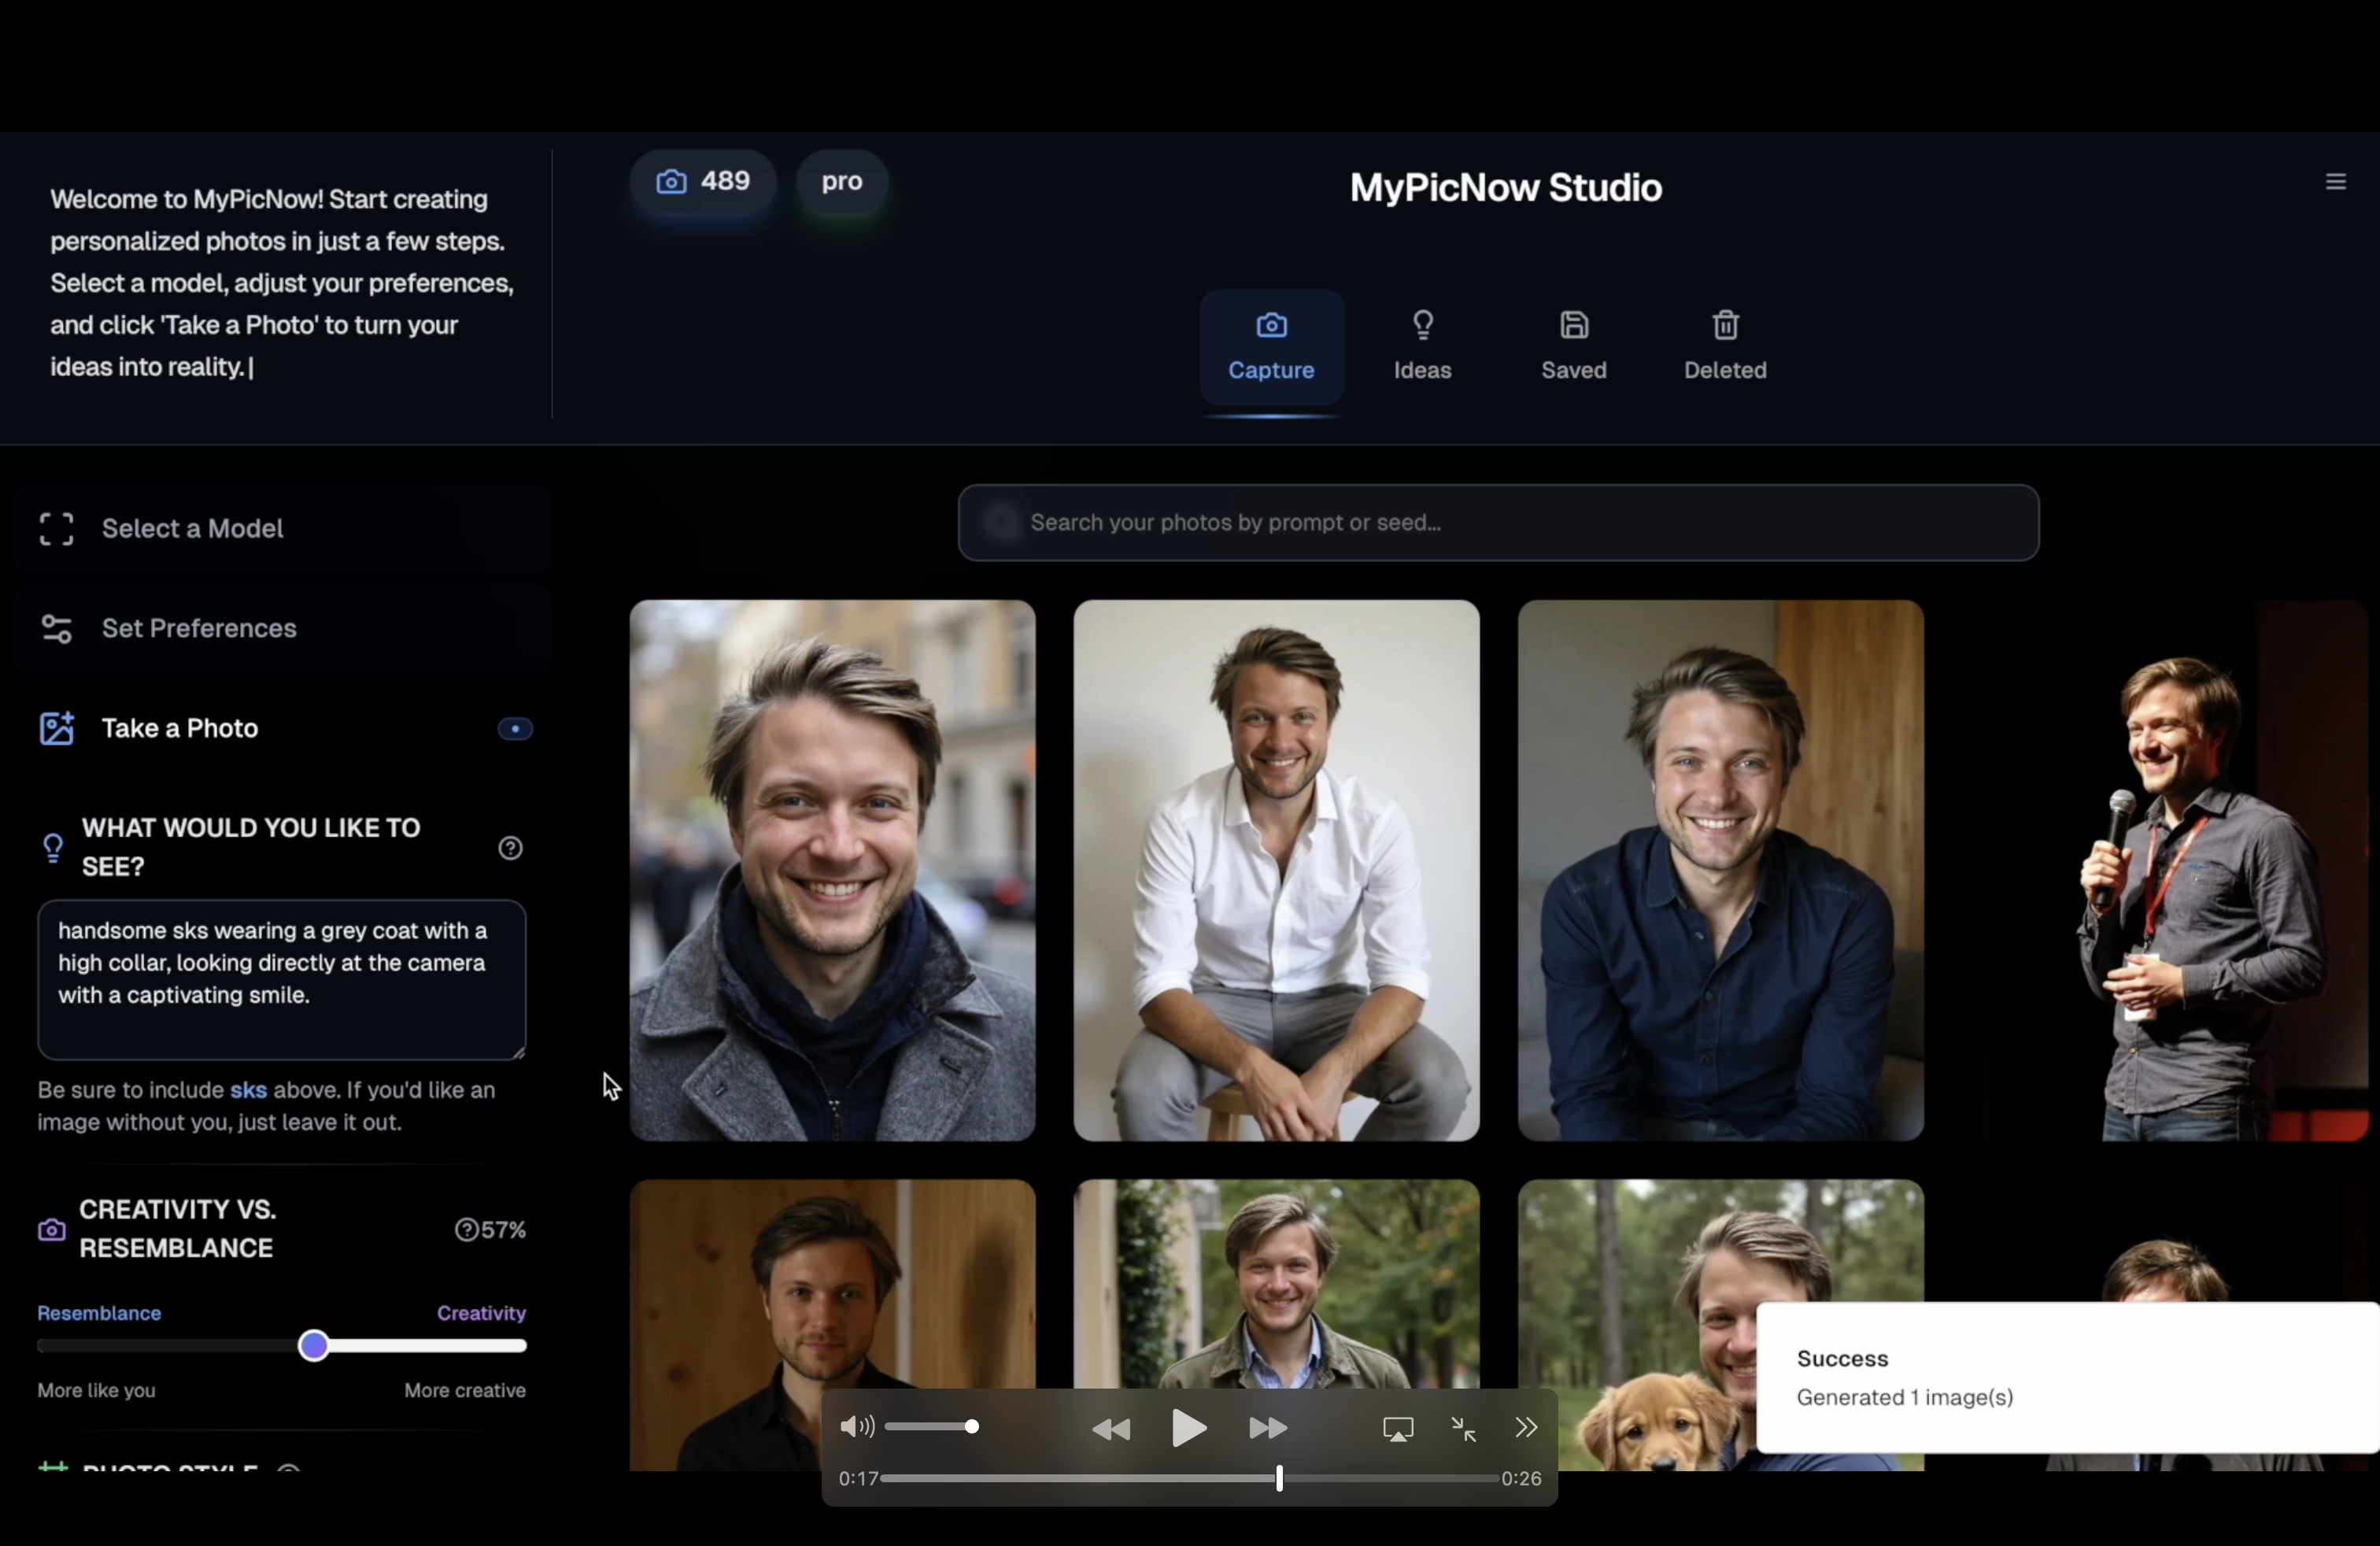This screenshot has width=2380, height=1546.
Task: Click the Creativity vs Resemblance slider handle
Action: pyautogui.click(x=314, y=1346)
